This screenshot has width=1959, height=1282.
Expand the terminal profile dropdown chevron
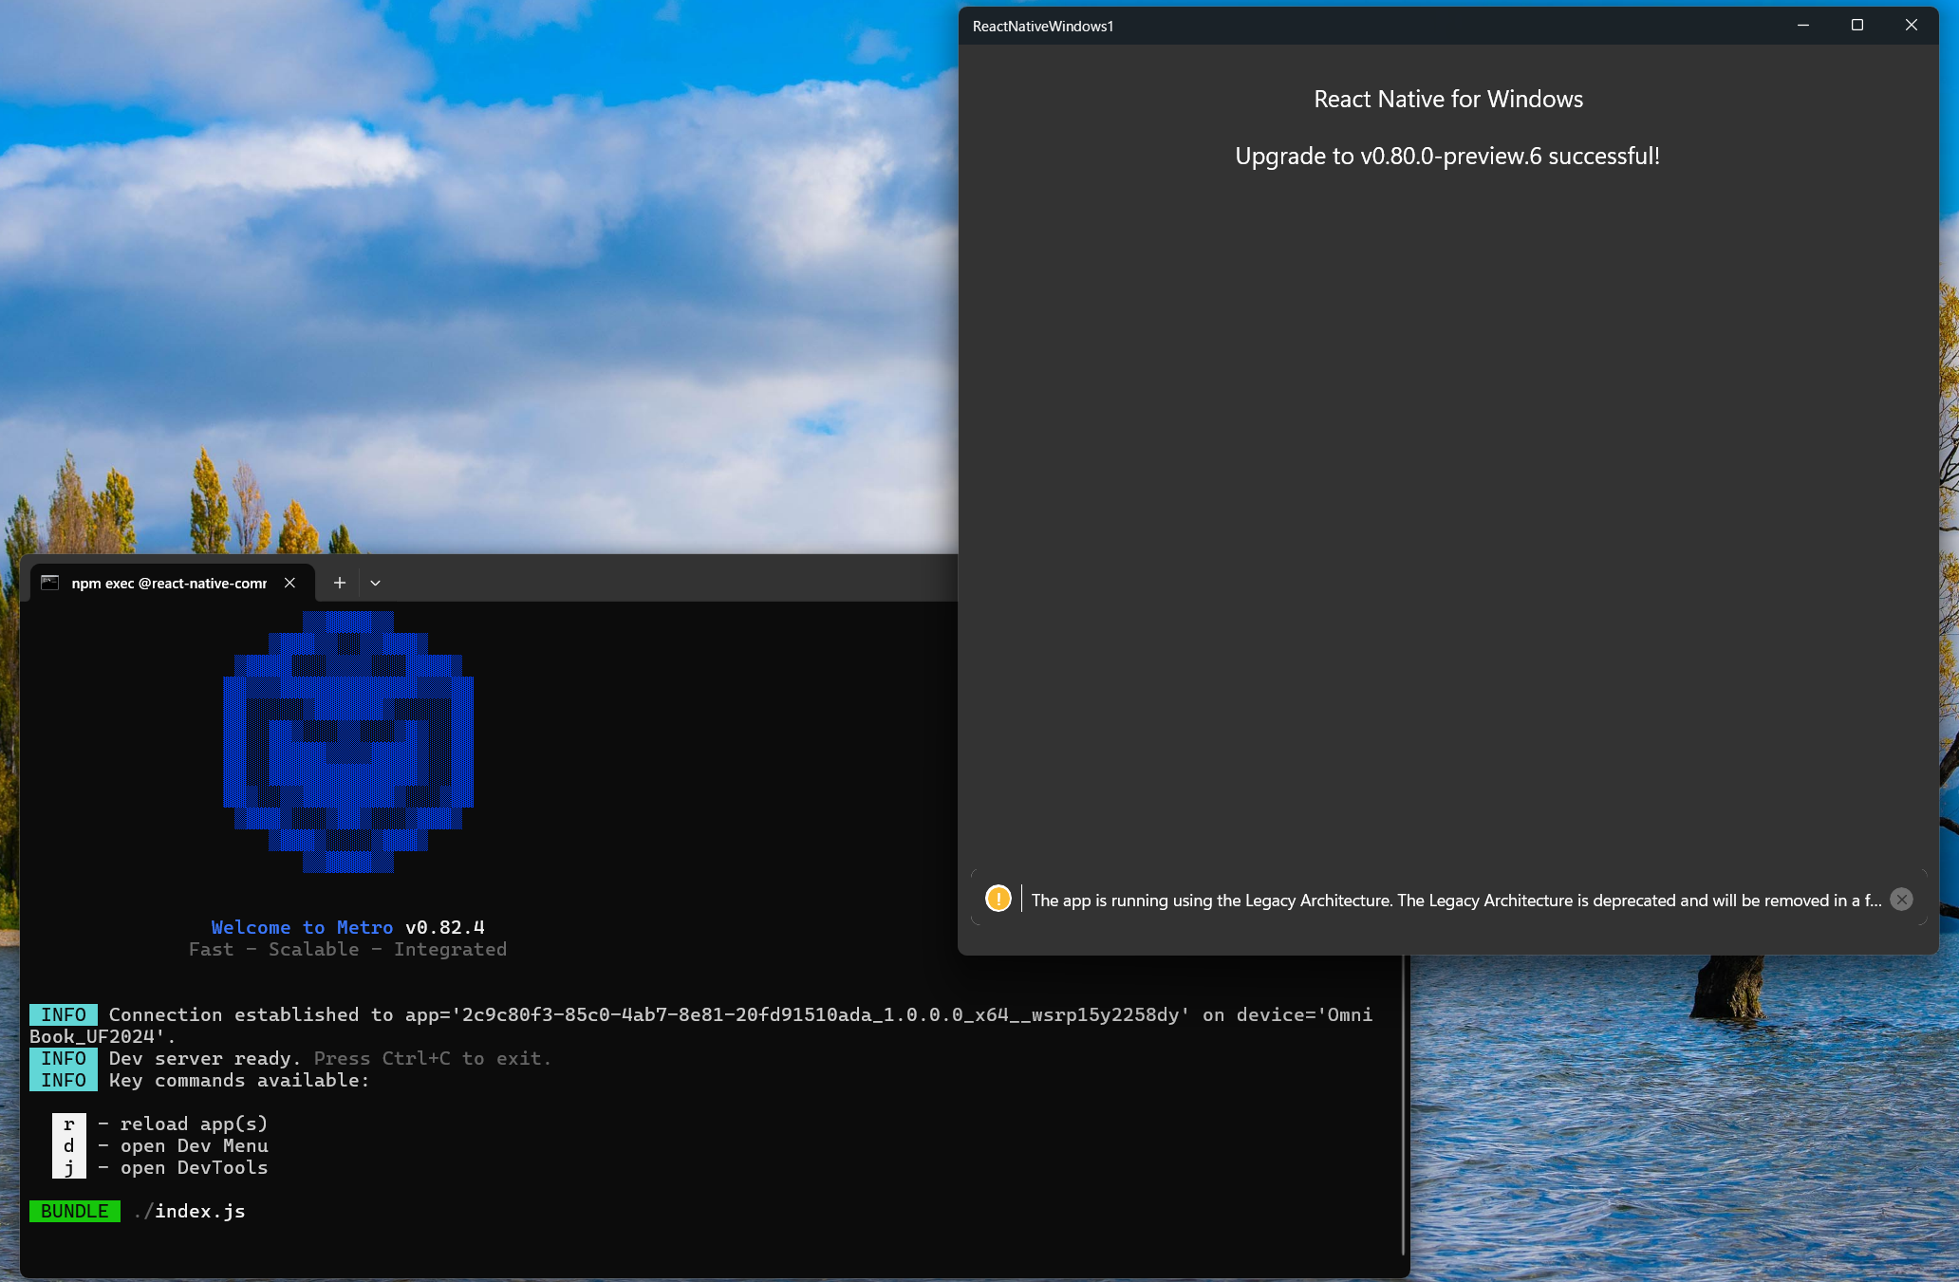(375, 583)
